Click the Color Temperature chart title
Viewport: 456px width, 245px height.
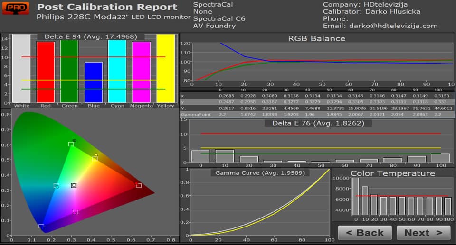click(393, 173)
